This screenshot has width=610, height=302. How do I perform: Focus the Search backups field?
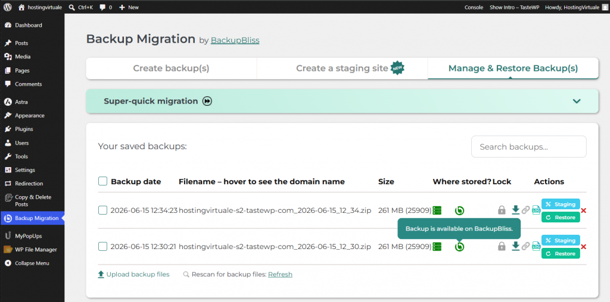(529, 147)
